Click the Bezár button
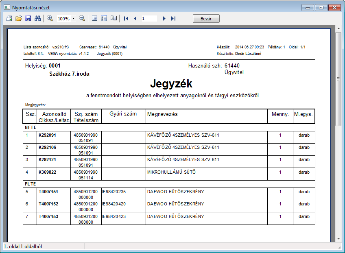The width and height of the screenshot is (345, 253). point(206,19)
